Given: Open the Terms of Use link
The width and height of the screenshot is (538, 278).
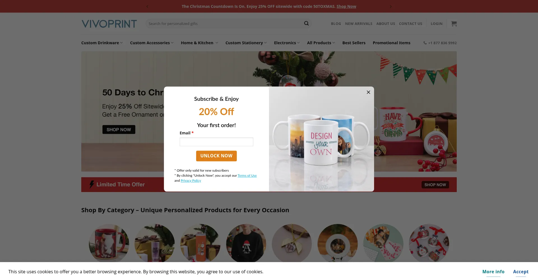Looking at the screenshot, I should [x=247, y=176].
